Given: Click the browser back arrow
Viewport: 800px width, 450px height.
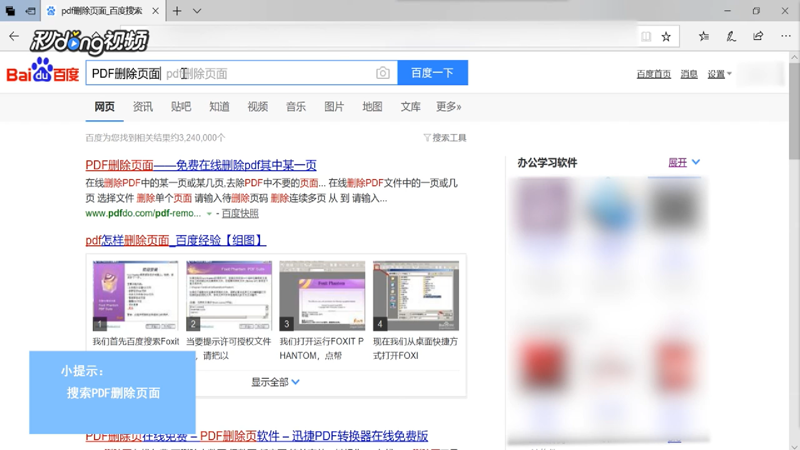Looking at the screenshot, I should [14, 36].
